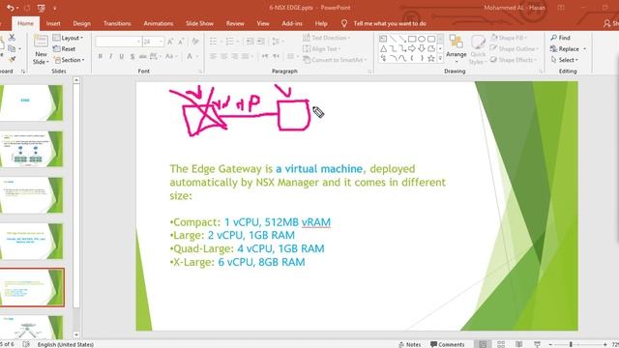Click Tell me what you want to do
This screenshot has height=348, width=619.
(x=390, y=23)
